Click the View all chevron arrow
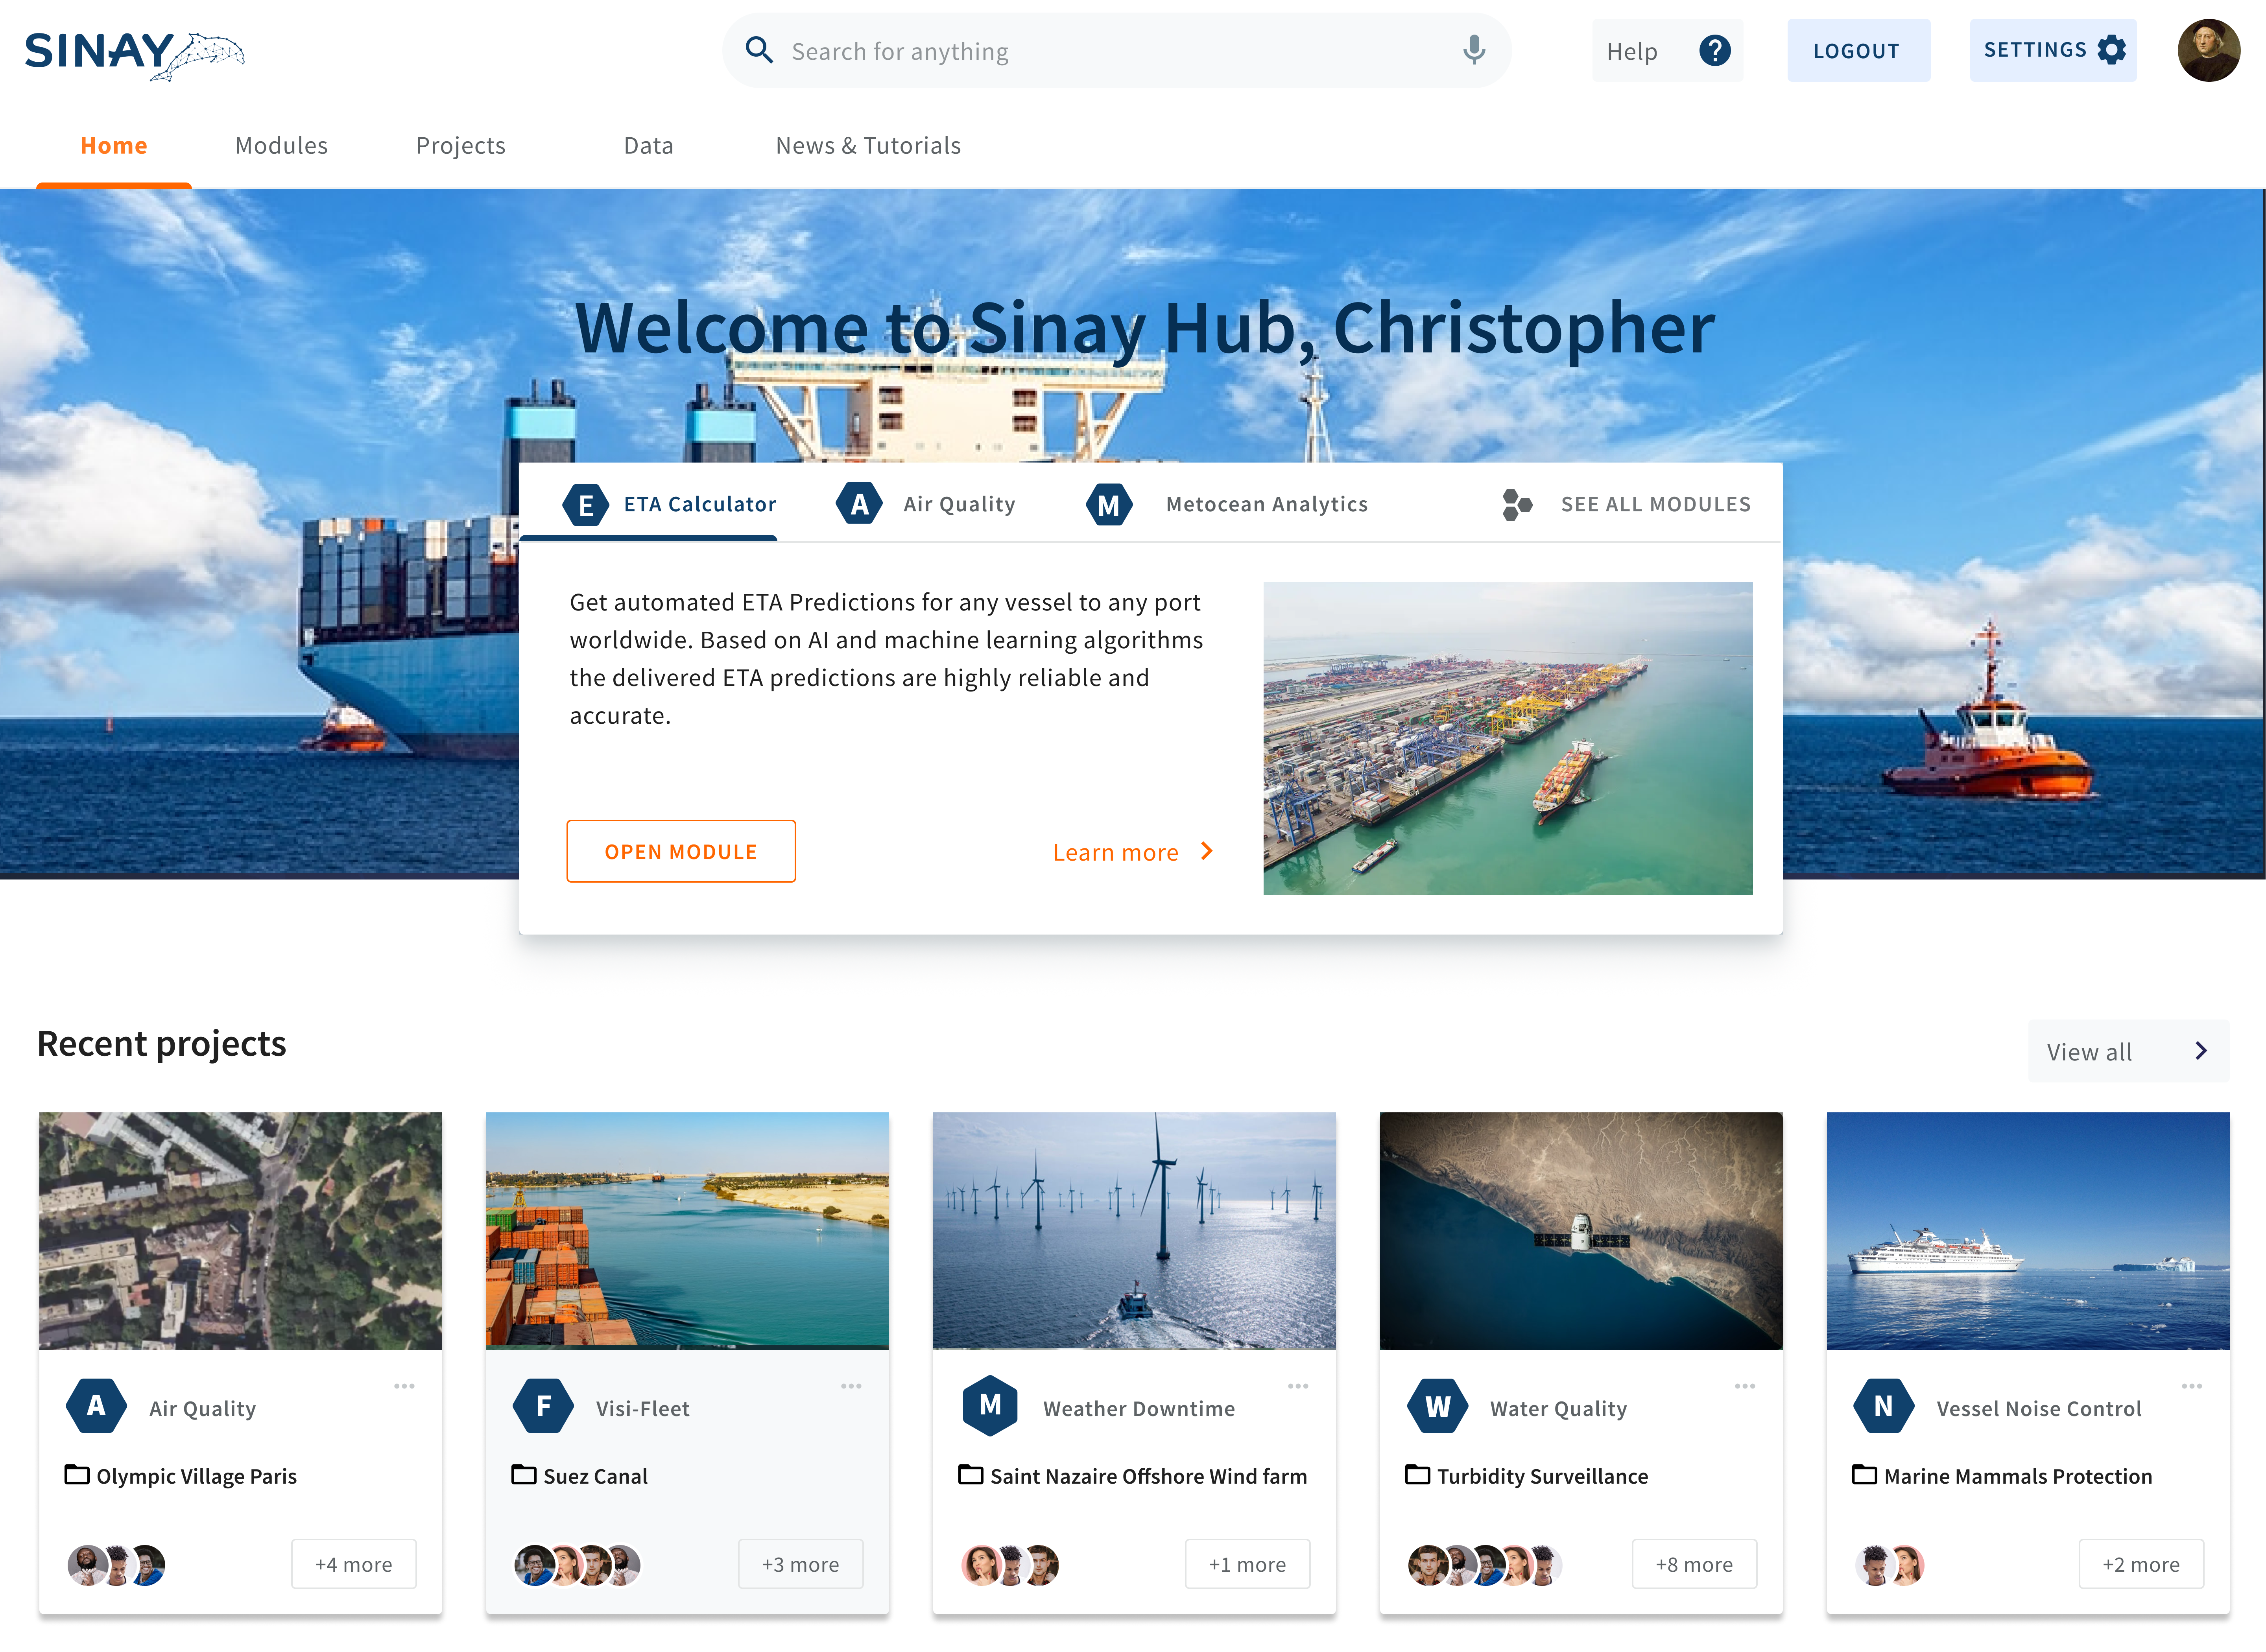Viewport: 2266px width, 1652px height. [2201, 1051]
